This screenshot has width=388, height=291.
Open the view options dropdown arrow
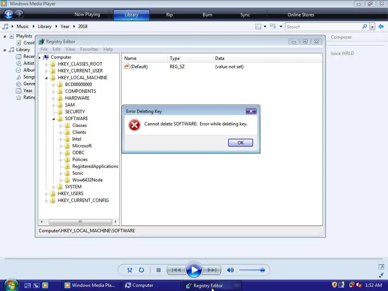(281, 27)
